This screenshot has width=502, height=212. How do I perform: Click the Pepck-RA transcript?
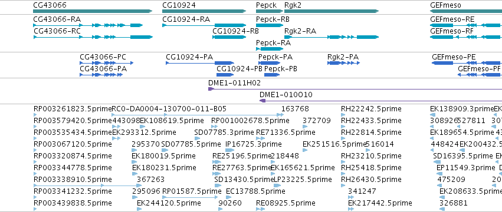tap(270, 49)
